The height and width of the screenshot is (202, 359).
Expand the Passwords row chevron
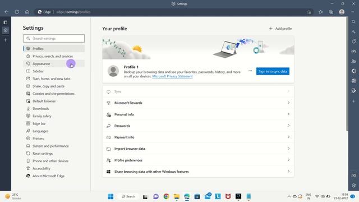click(x=288, y=126)
